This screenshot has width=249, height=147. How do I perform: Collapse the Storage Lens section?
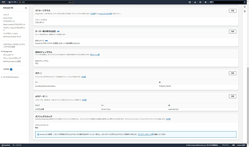pos(2,52)
